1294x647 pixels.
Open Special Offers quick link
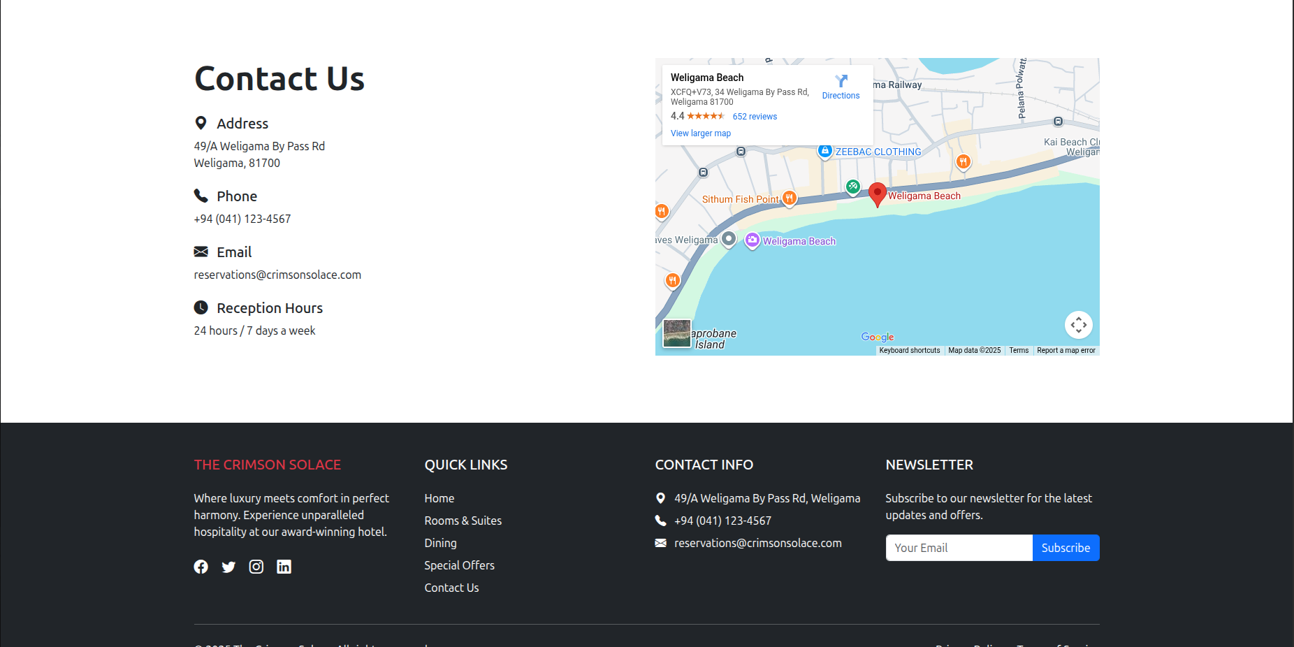[459, 565]
